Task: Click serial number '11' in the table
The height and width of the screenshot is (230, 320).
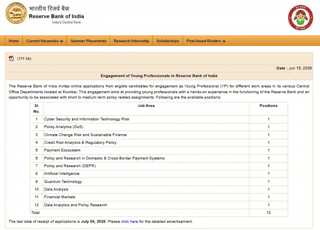Action: pos(36,197)
